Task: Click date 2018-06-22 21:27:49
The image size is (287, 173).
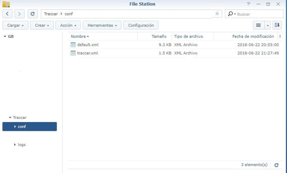Action: click(x=258, y=53)
